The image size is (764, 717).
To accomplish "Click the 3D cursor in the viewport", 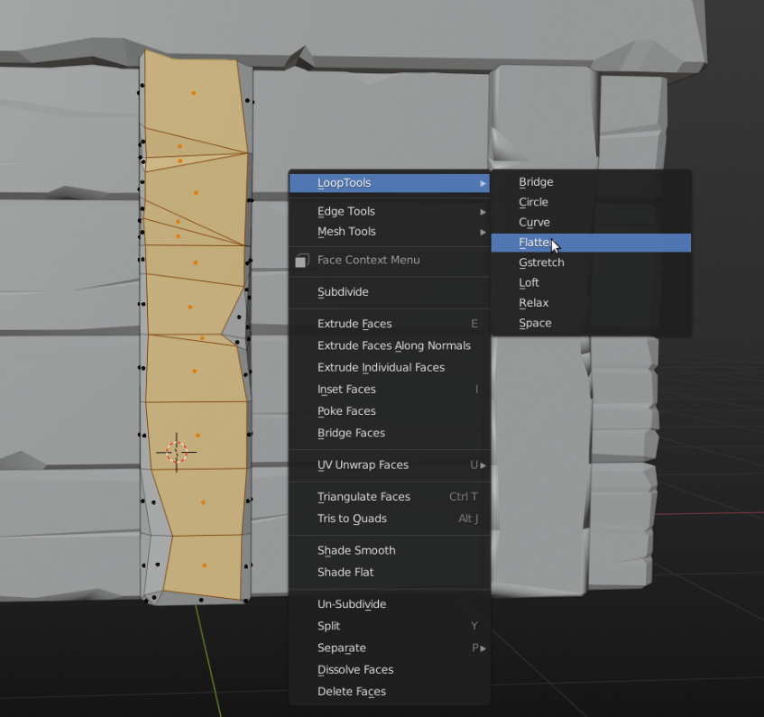I will 177,452.
